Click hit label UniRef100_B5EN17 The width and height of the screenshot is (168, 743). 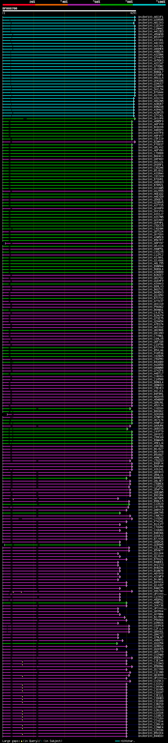click(x=151, y=658)
